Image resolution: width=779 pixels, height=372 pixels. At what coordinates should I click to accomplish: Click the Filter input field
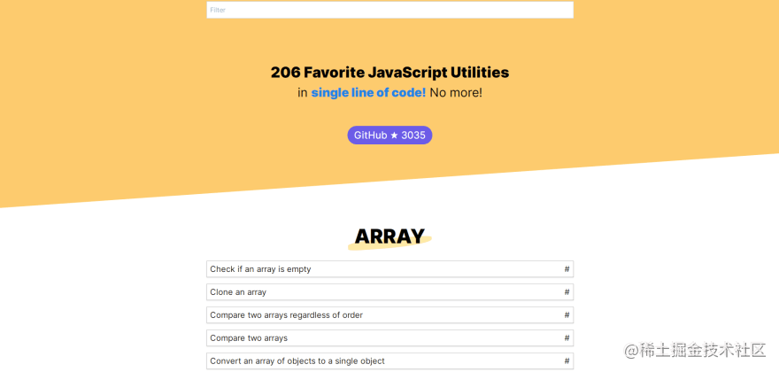click(390, 10)
